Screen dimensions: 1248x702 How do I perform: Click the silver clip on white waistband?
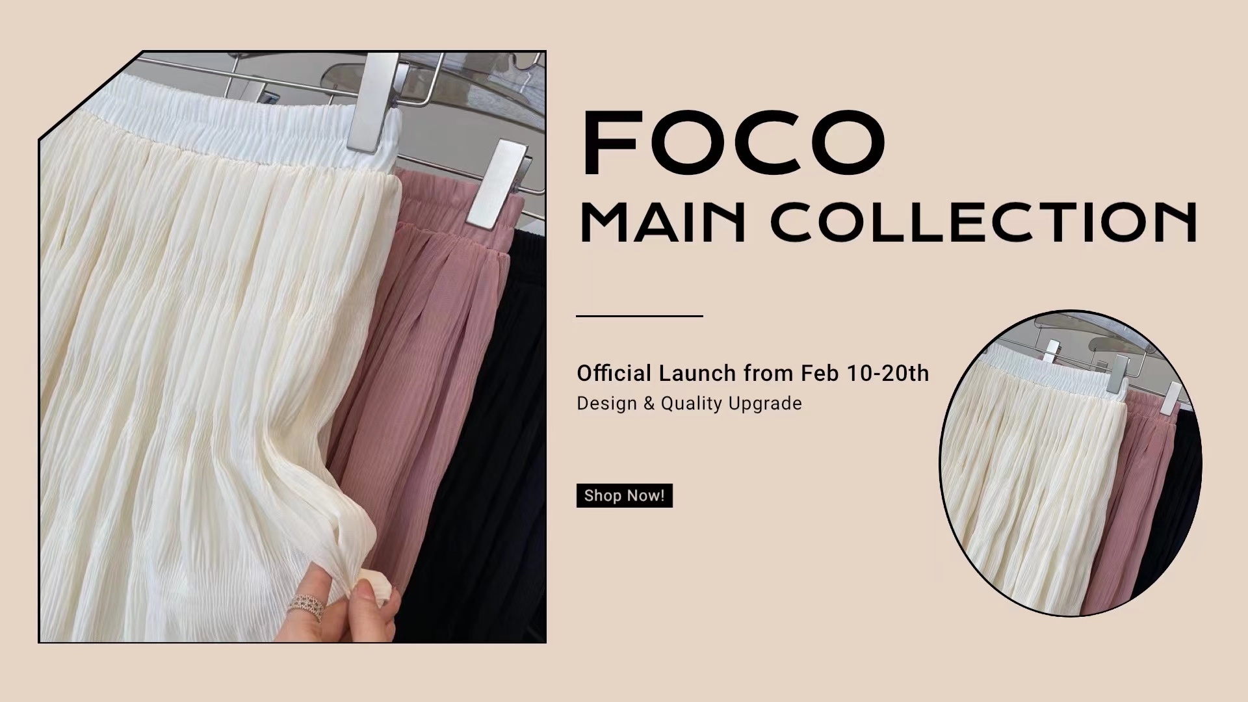[x=374, y=102]
